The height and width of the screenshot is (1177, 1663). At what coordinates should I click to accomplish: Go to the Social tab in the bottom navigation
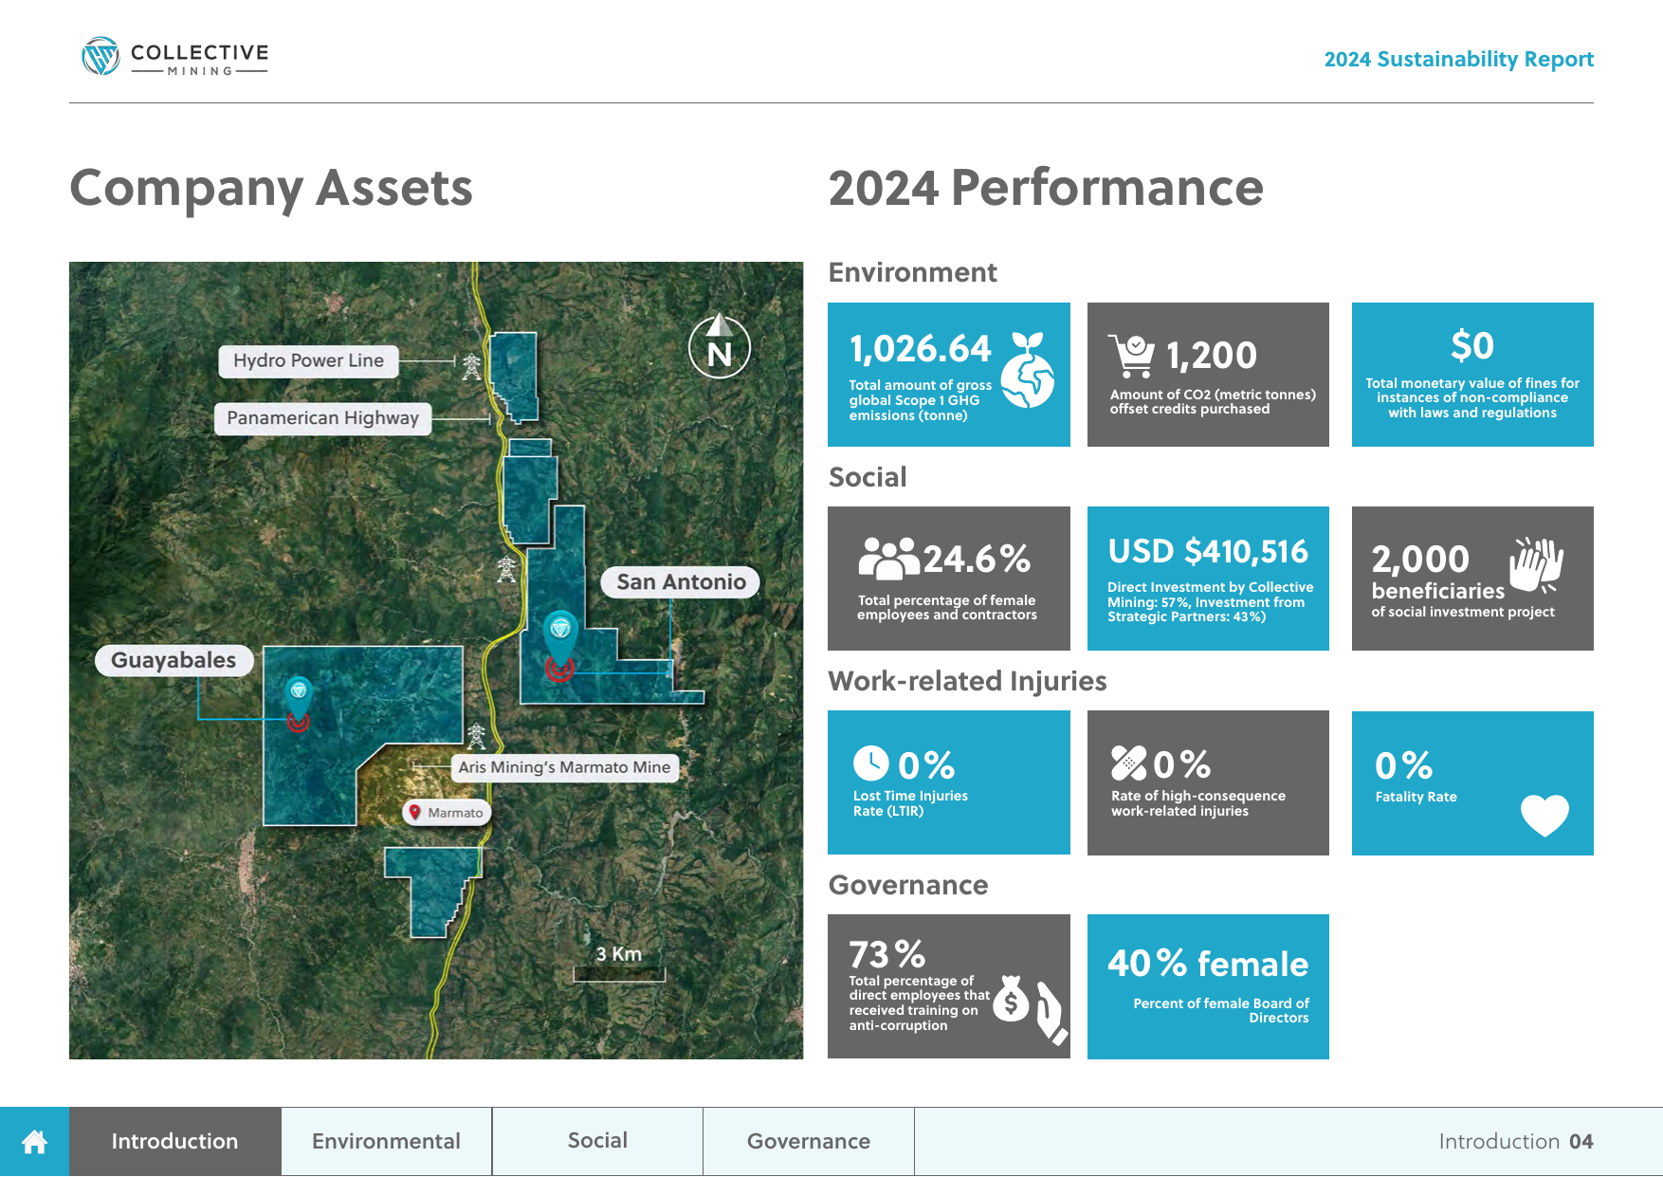[x=598, y=1142]
